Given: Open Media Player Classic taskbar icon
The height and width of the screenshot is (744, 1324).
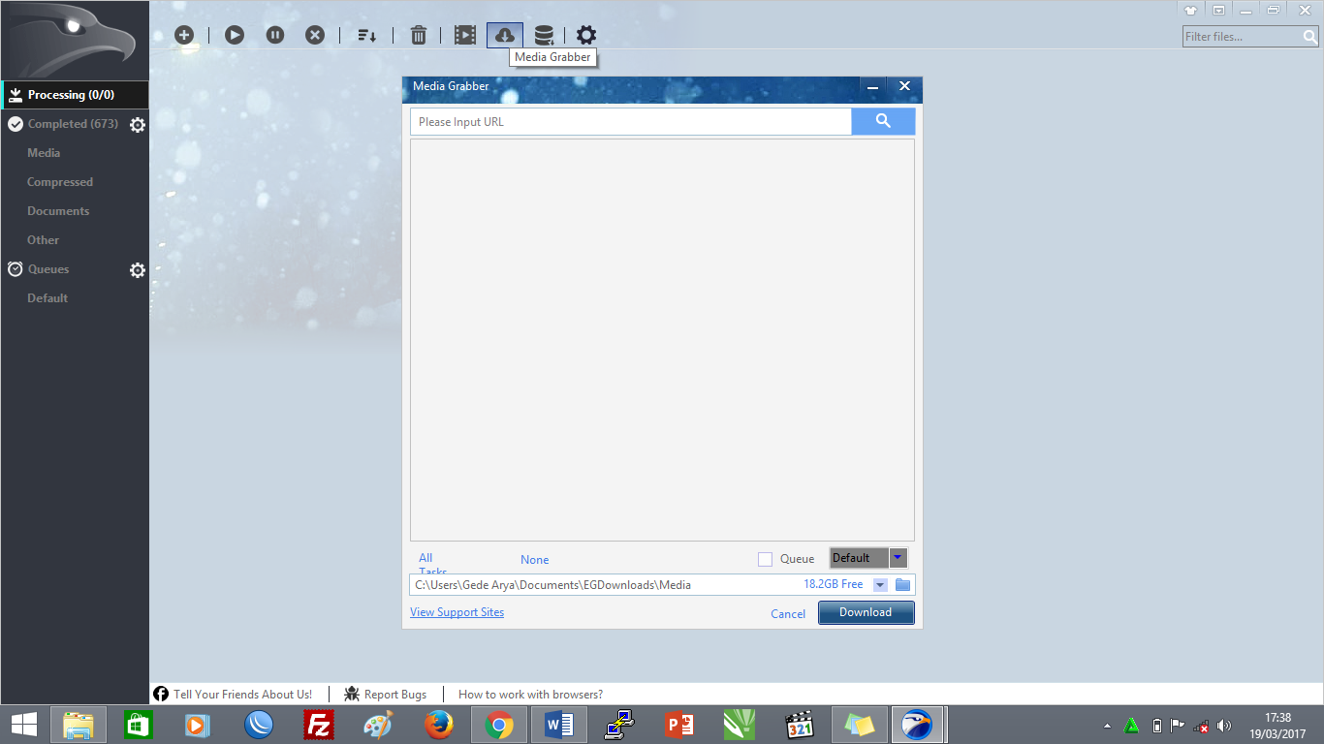Looking at the screenshot, I should coord(800,725).
